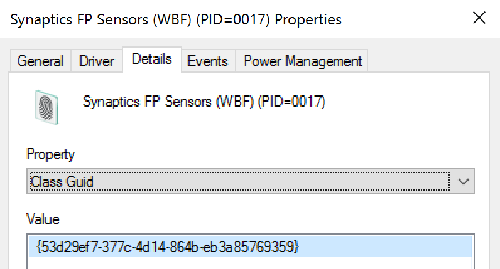Select the Details tab

click(x=151, y=60)
